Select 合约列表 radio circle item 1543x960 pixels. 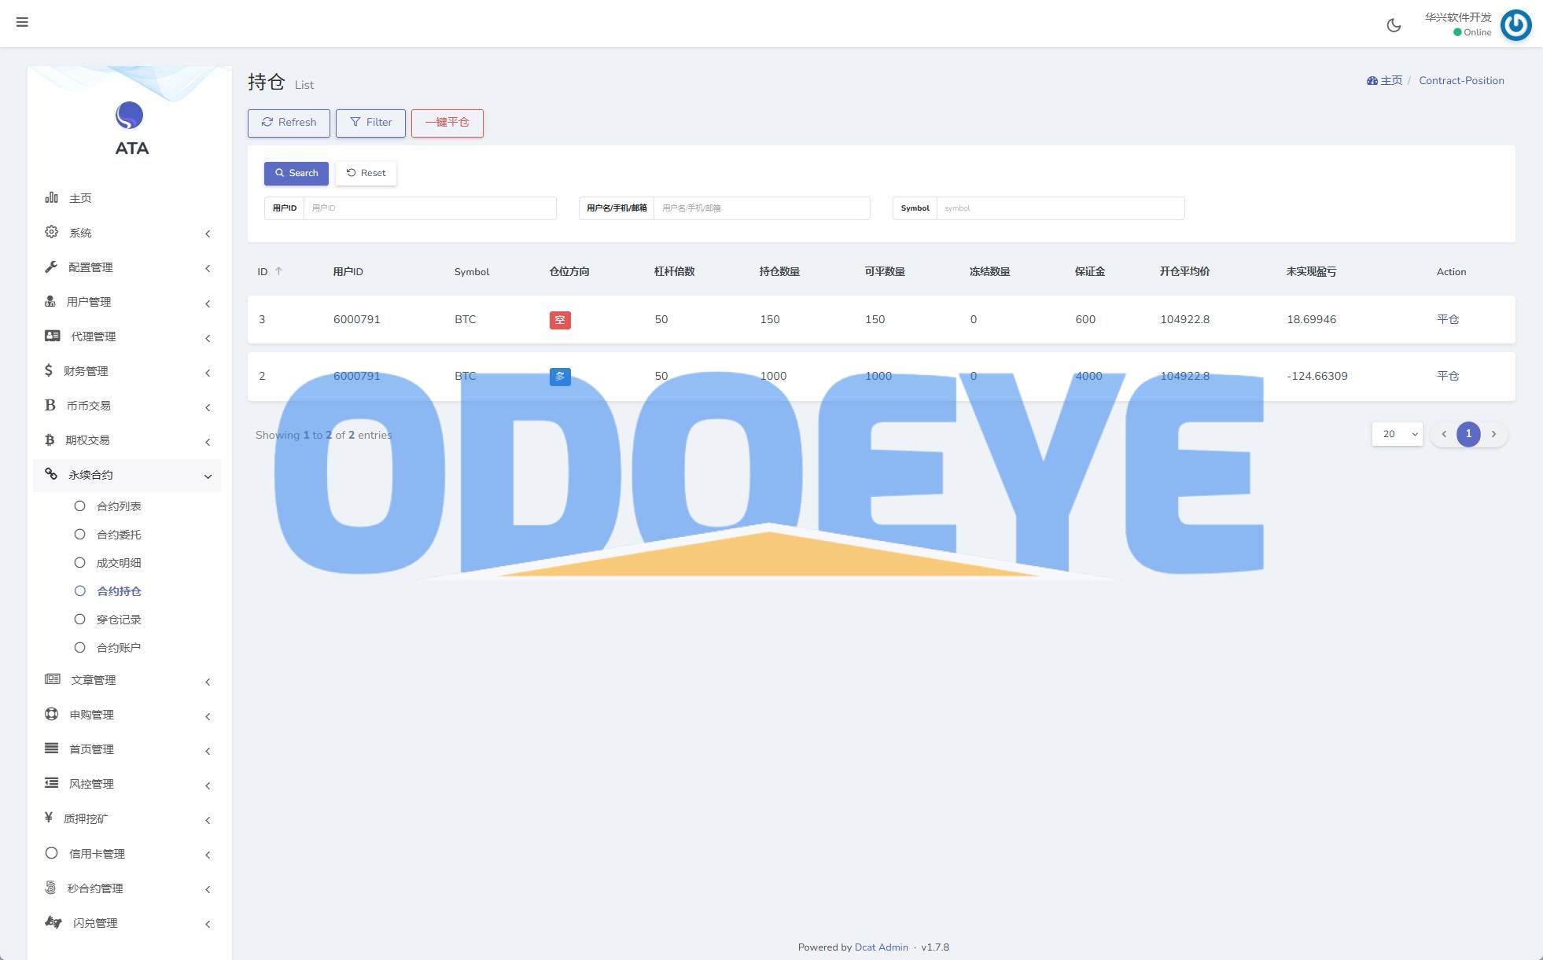[79, 506]
